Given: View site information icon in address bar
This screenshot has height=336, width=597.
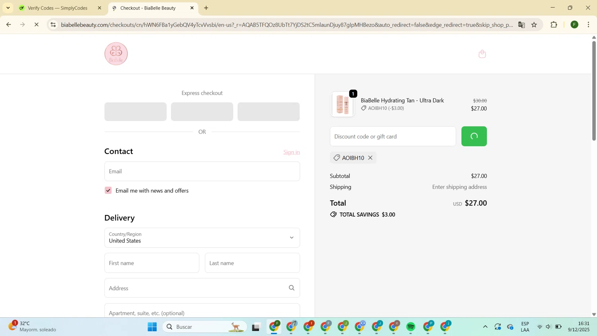Looking at the screenshot, I should [53, 25].
